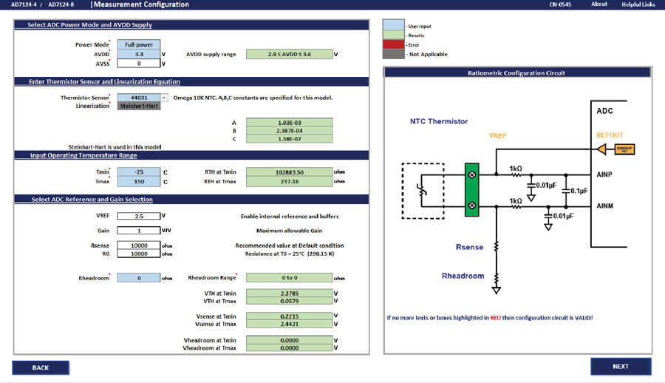The height and width of the screenshot is (383, 665).
Task: Open the About menu item
Action: pos(599,4)
